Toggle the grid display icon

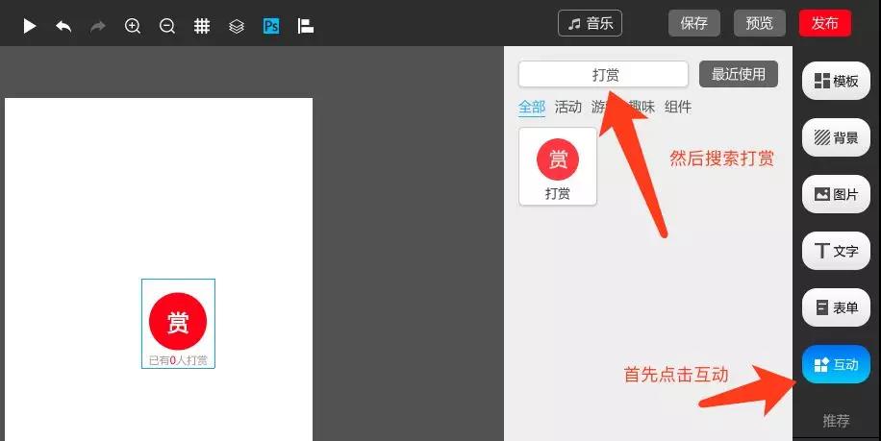click(202, 26)
